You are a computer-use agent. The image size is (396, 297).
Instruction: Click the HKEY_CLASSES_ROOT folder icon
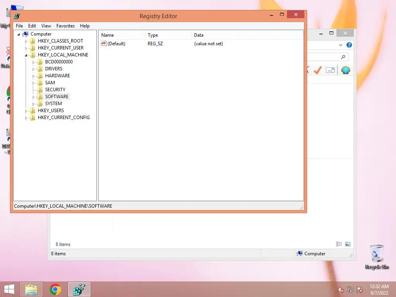[x=32, y=41]
